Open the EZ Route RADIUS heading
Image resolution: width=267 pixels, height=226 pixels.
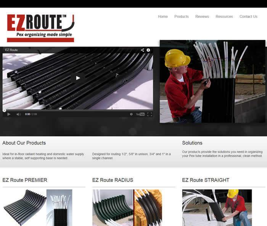click(x=113, y=180)
